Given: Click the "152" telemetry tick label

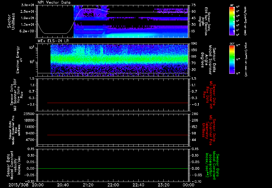Looking at the screenshot, I should [194, 127].
